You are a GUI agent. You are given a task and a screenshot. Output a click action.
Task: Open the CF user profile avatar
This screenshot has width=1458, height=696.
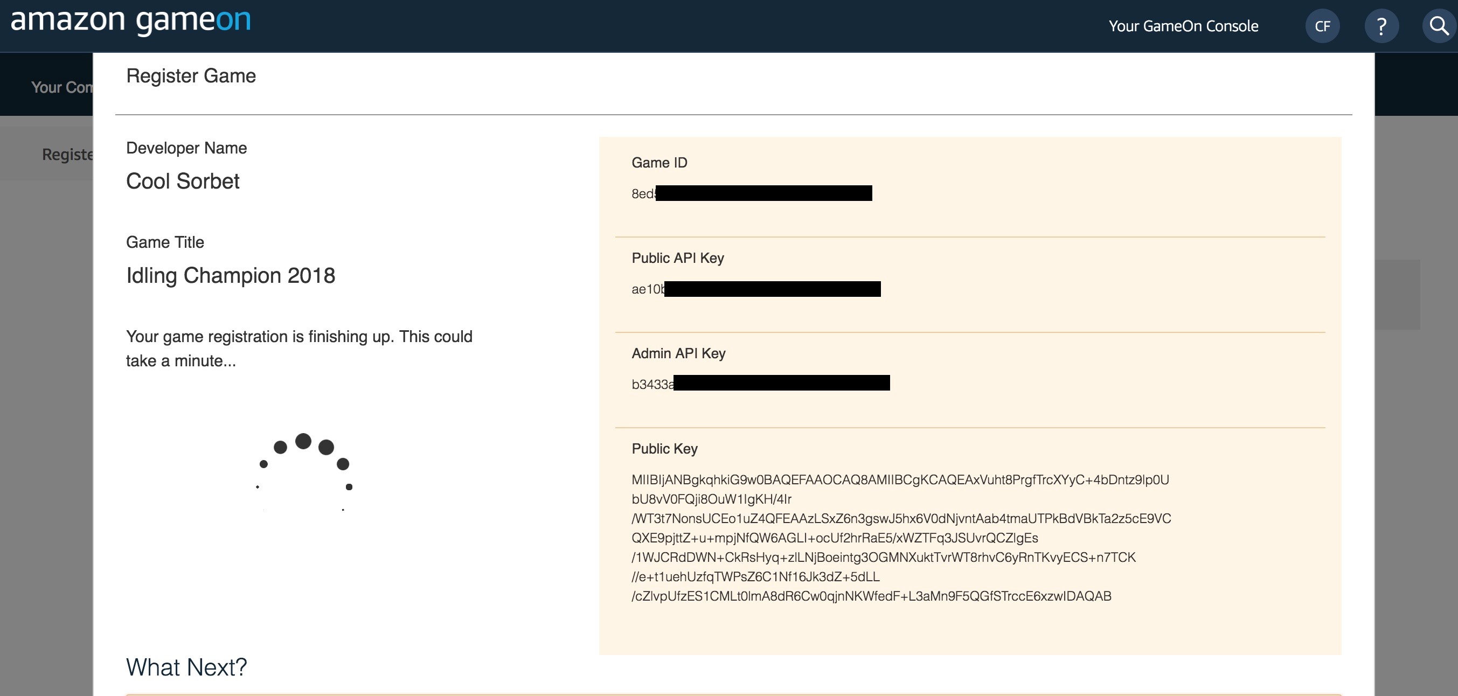(x=1322, y=26)
